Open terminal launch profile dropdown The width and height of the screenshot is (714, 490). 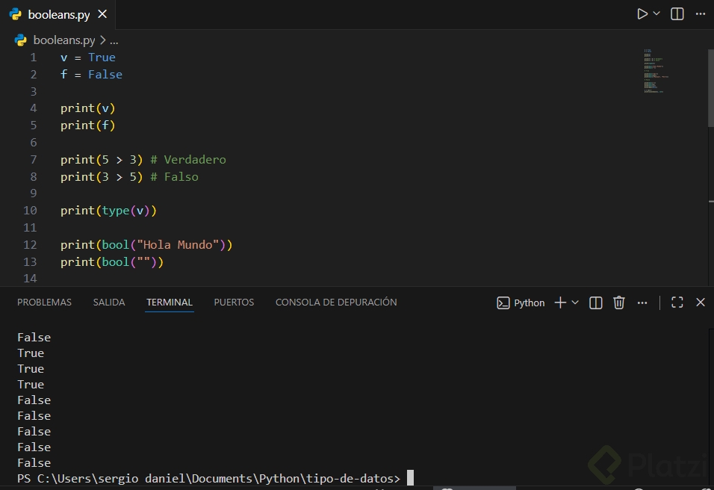pos(575,303)
